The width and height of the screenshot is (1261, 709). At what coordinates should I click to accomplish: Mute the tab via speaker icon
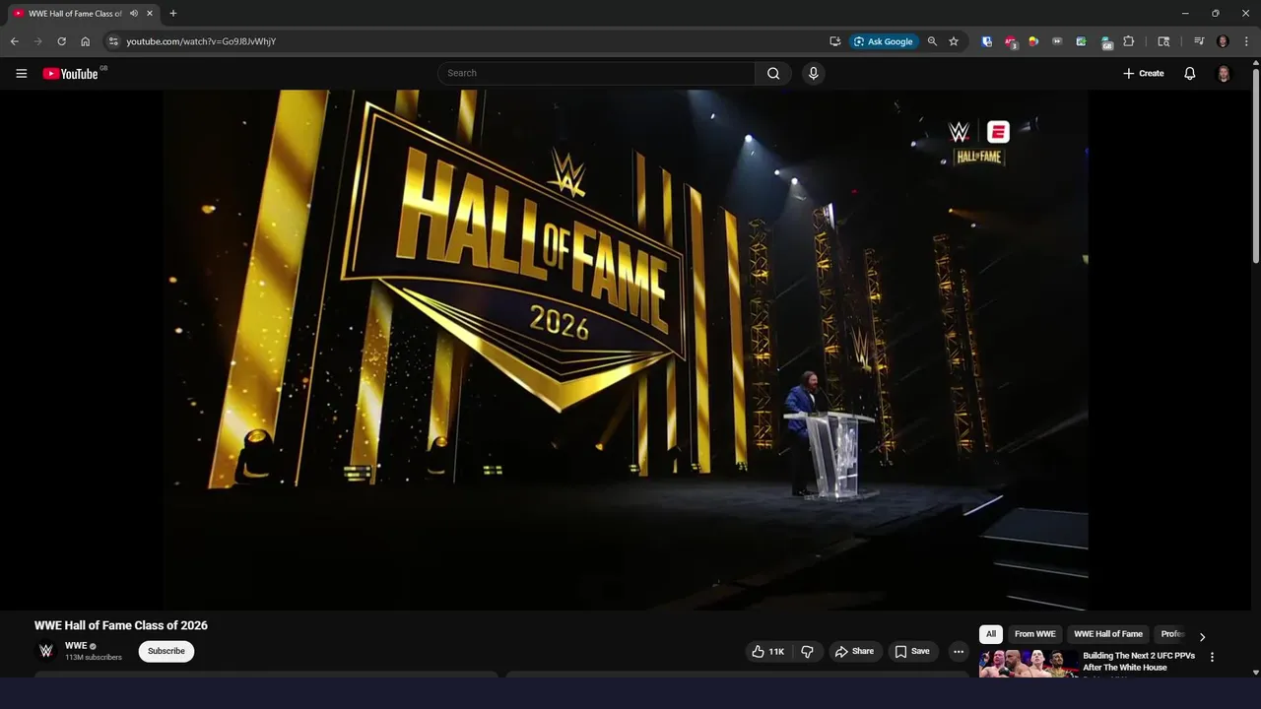point(133,14)
